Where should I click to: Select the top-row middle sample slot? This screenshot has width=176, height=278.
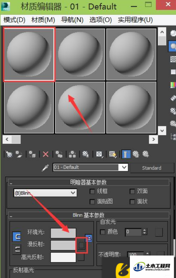[x=80, y=54]
